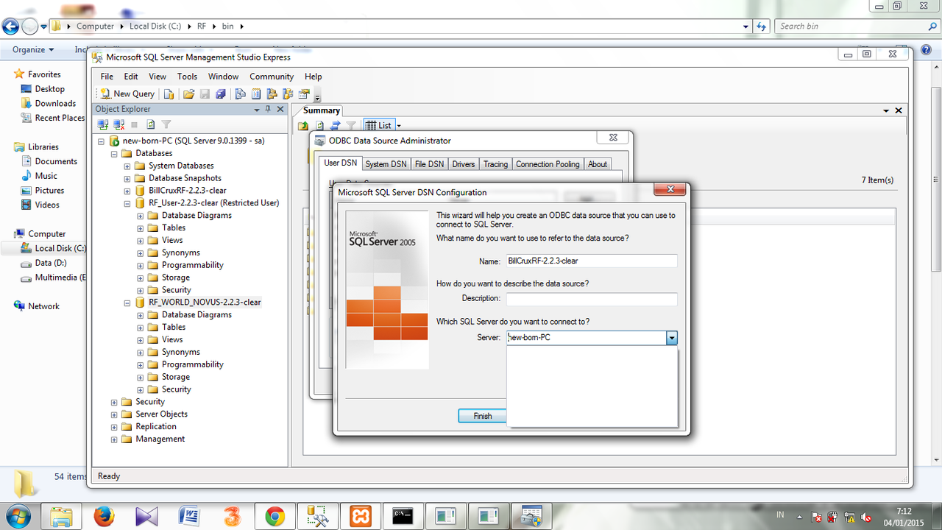
Task: Click the Synchronize arrows icon in Summary toolbar
Action: coord(336,126)
